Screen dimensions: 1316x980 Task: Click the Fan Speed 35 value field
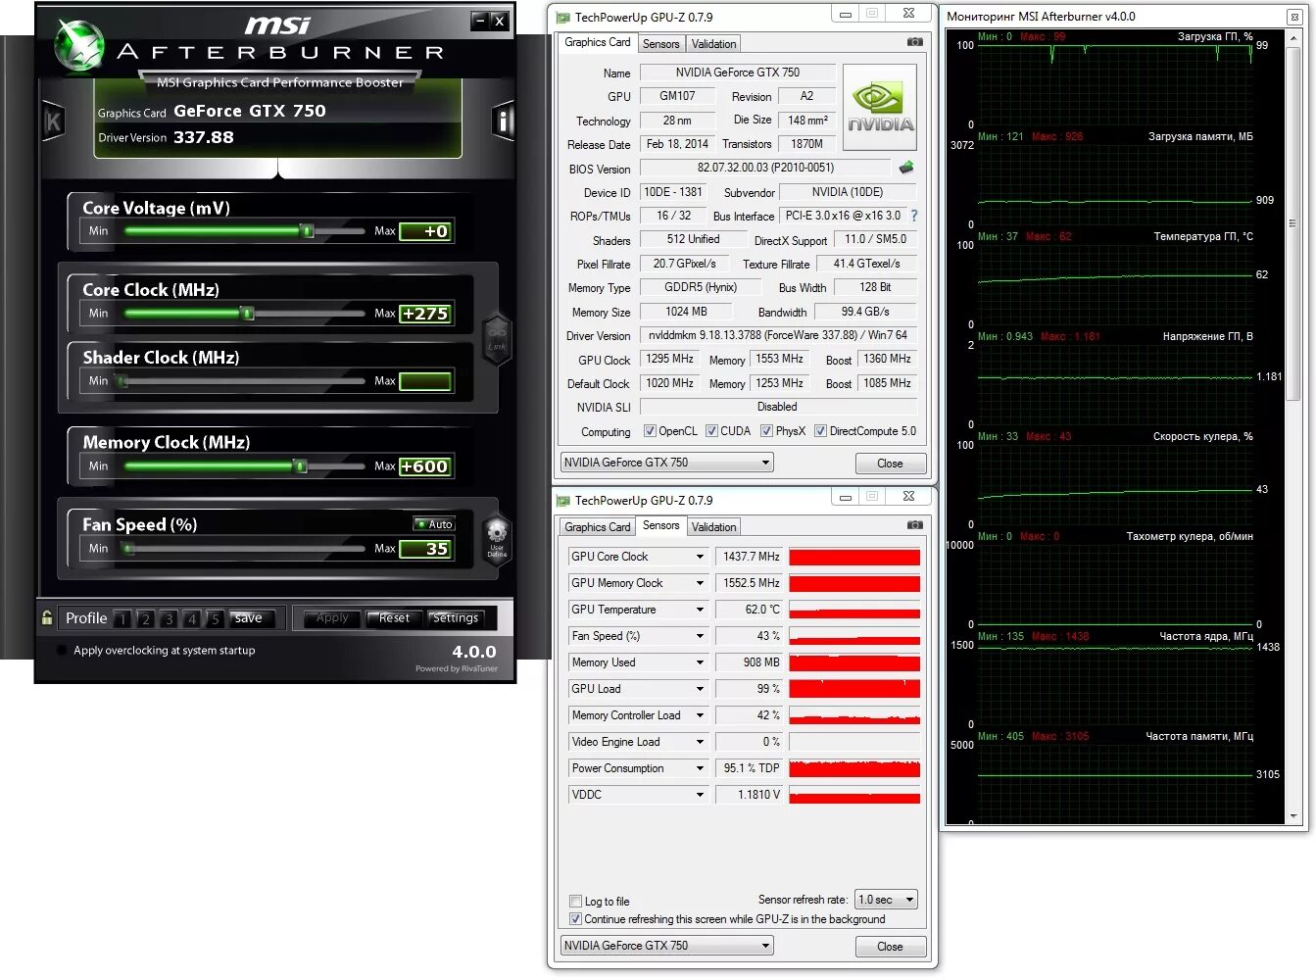pyautogui.click(x=425, y=549)
